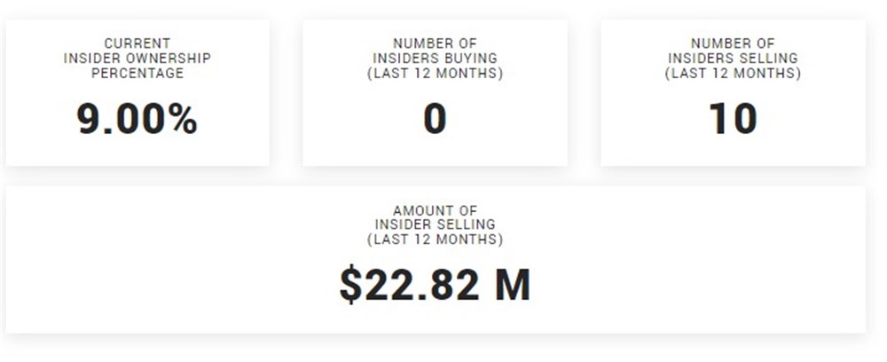
Task: Click the word "PERCENTAGE" in the ownership card
Action: (x=137, y=74)
